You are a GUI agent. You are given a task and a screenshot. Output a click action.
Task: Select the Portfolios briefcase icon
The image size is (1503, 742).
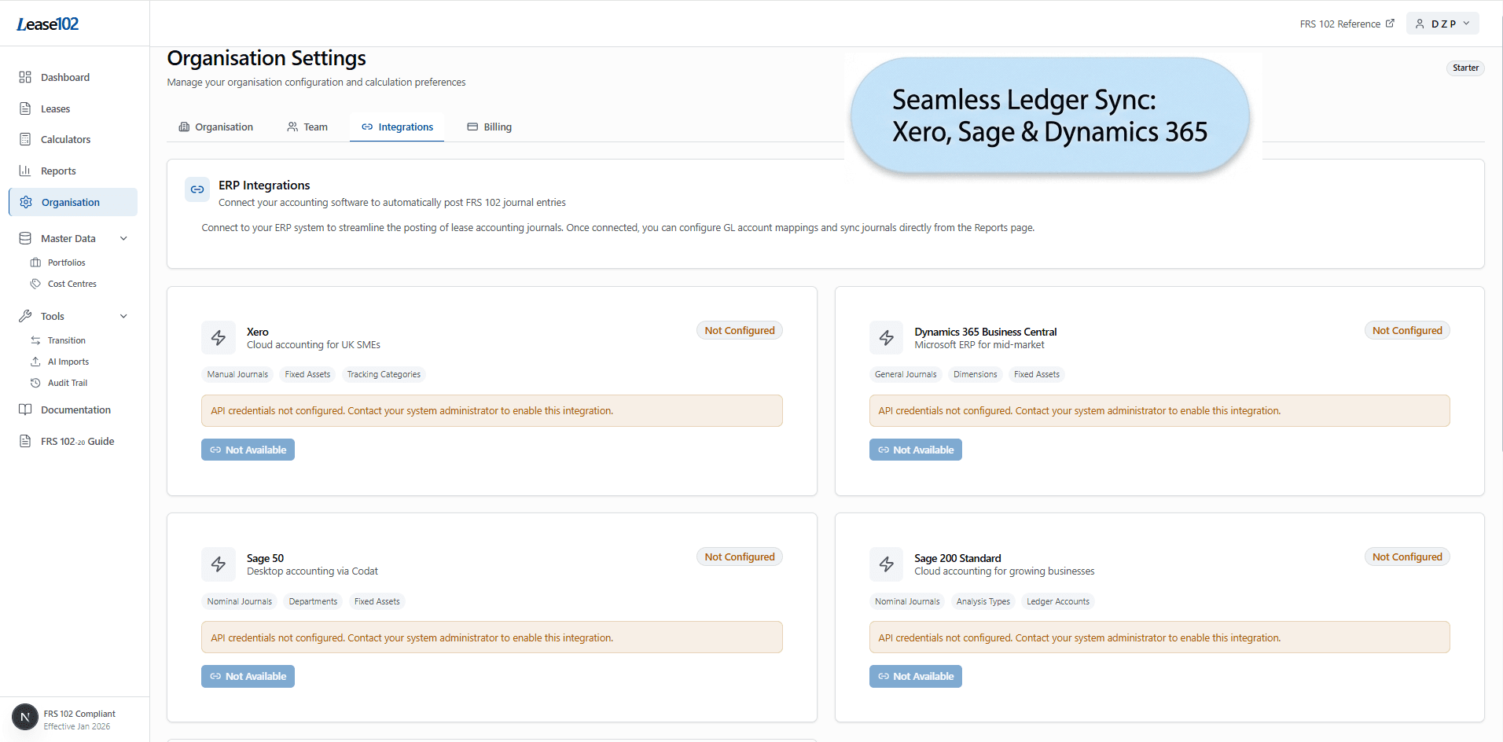35,262
